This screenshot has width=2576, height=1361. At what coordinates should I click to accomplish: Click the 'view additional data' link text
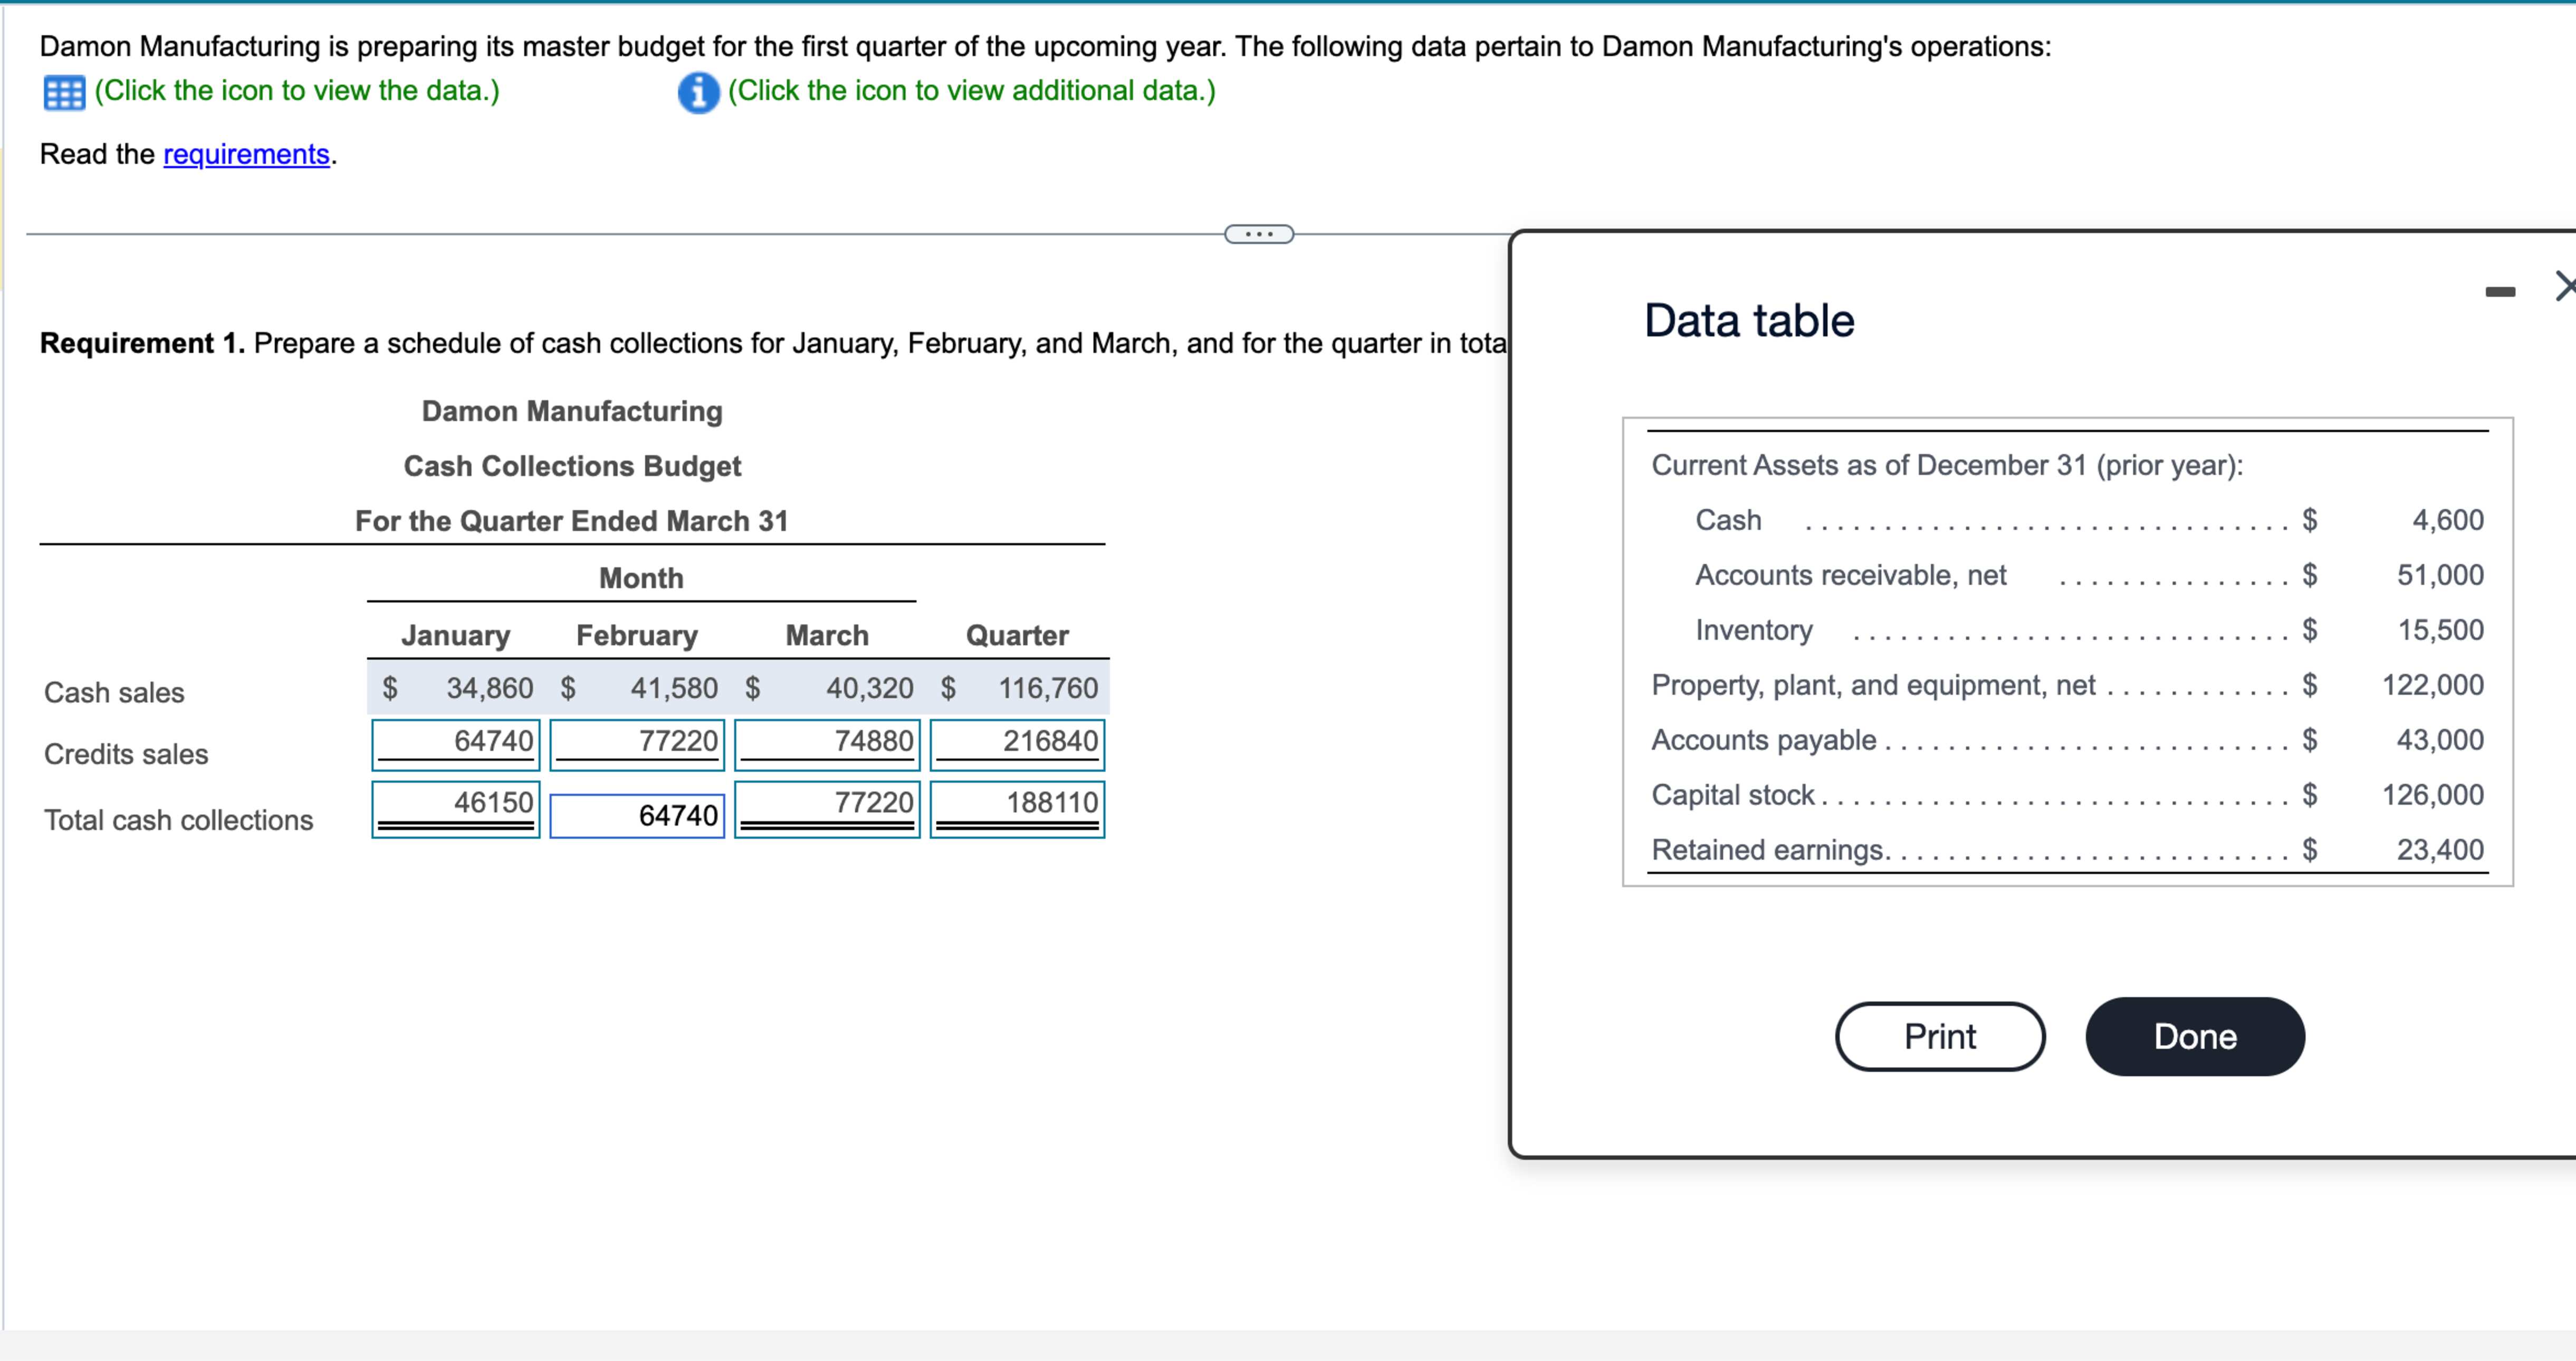point(971,91)
